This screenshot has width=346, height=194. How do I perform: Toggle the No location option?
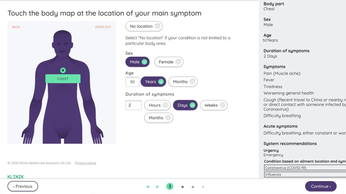pos(144,26)
